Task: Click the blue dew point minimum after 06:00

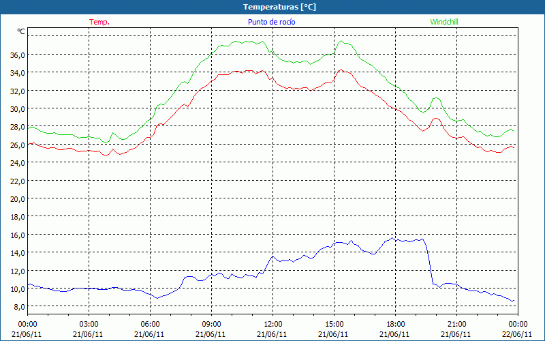Action: coord(157,298)
